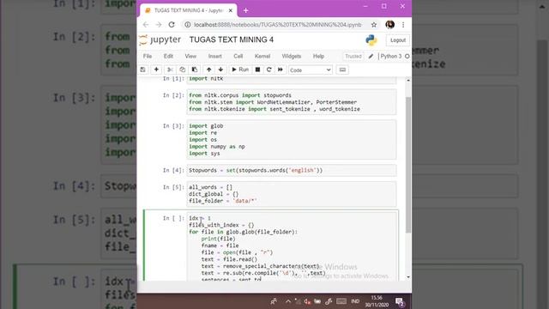
Task: Click the 'import numpy as np' line
Action: click(x=217, y=147)
